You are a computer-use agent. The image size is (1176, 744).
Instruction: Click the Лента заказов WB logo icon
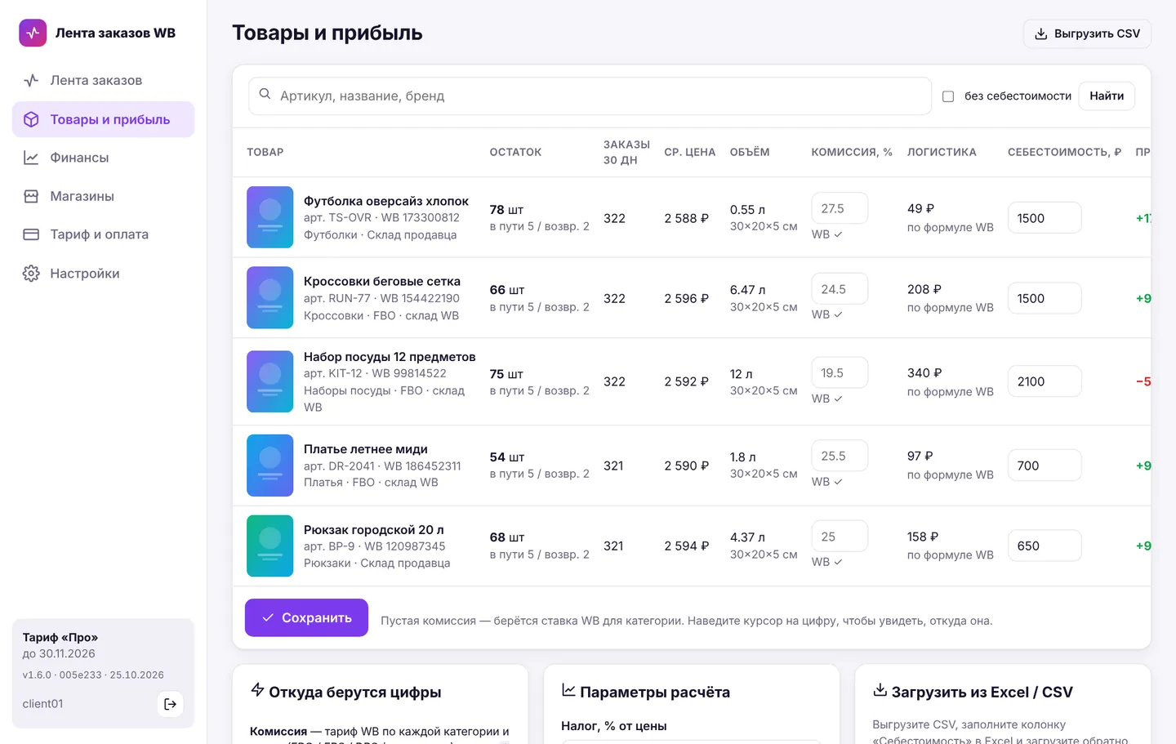(33, 33)
